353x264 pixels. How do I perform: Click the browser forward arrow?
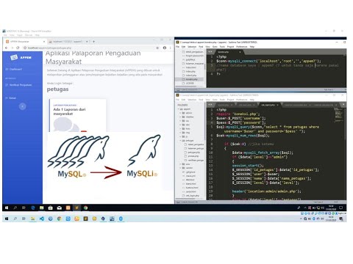(x=12, y=48)
